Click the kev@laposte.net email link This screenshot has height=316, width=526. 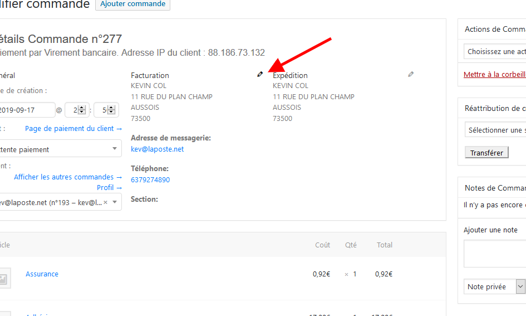pos(157,149)
